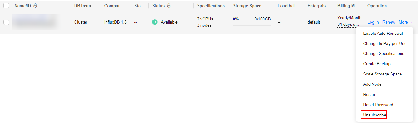Sort by Status column sort icon

click(x=169, y=6)
